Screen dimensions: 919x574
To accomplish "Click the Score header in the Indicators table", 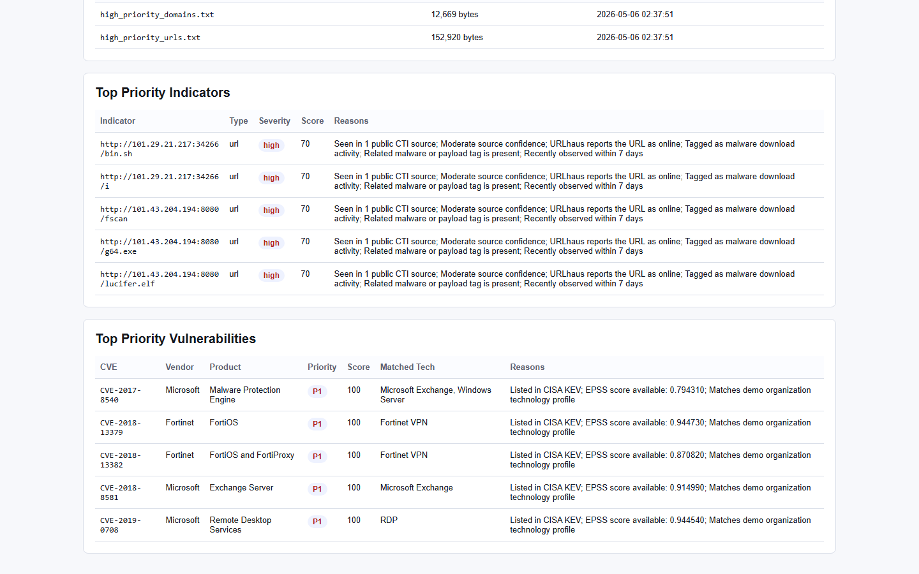I will [312, 121].
